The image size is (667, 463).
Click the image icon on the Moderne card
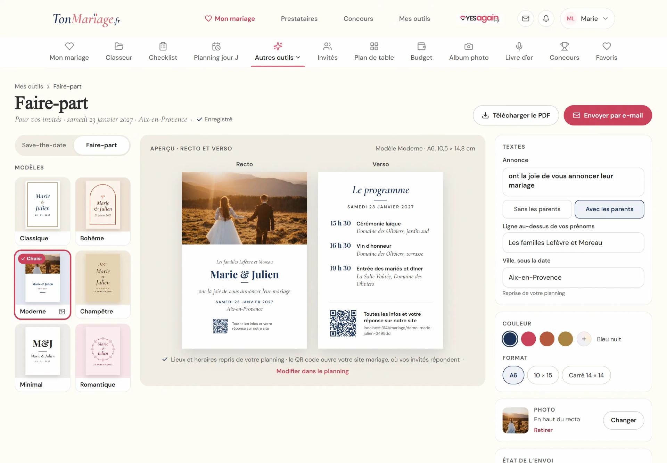point(62,312)
